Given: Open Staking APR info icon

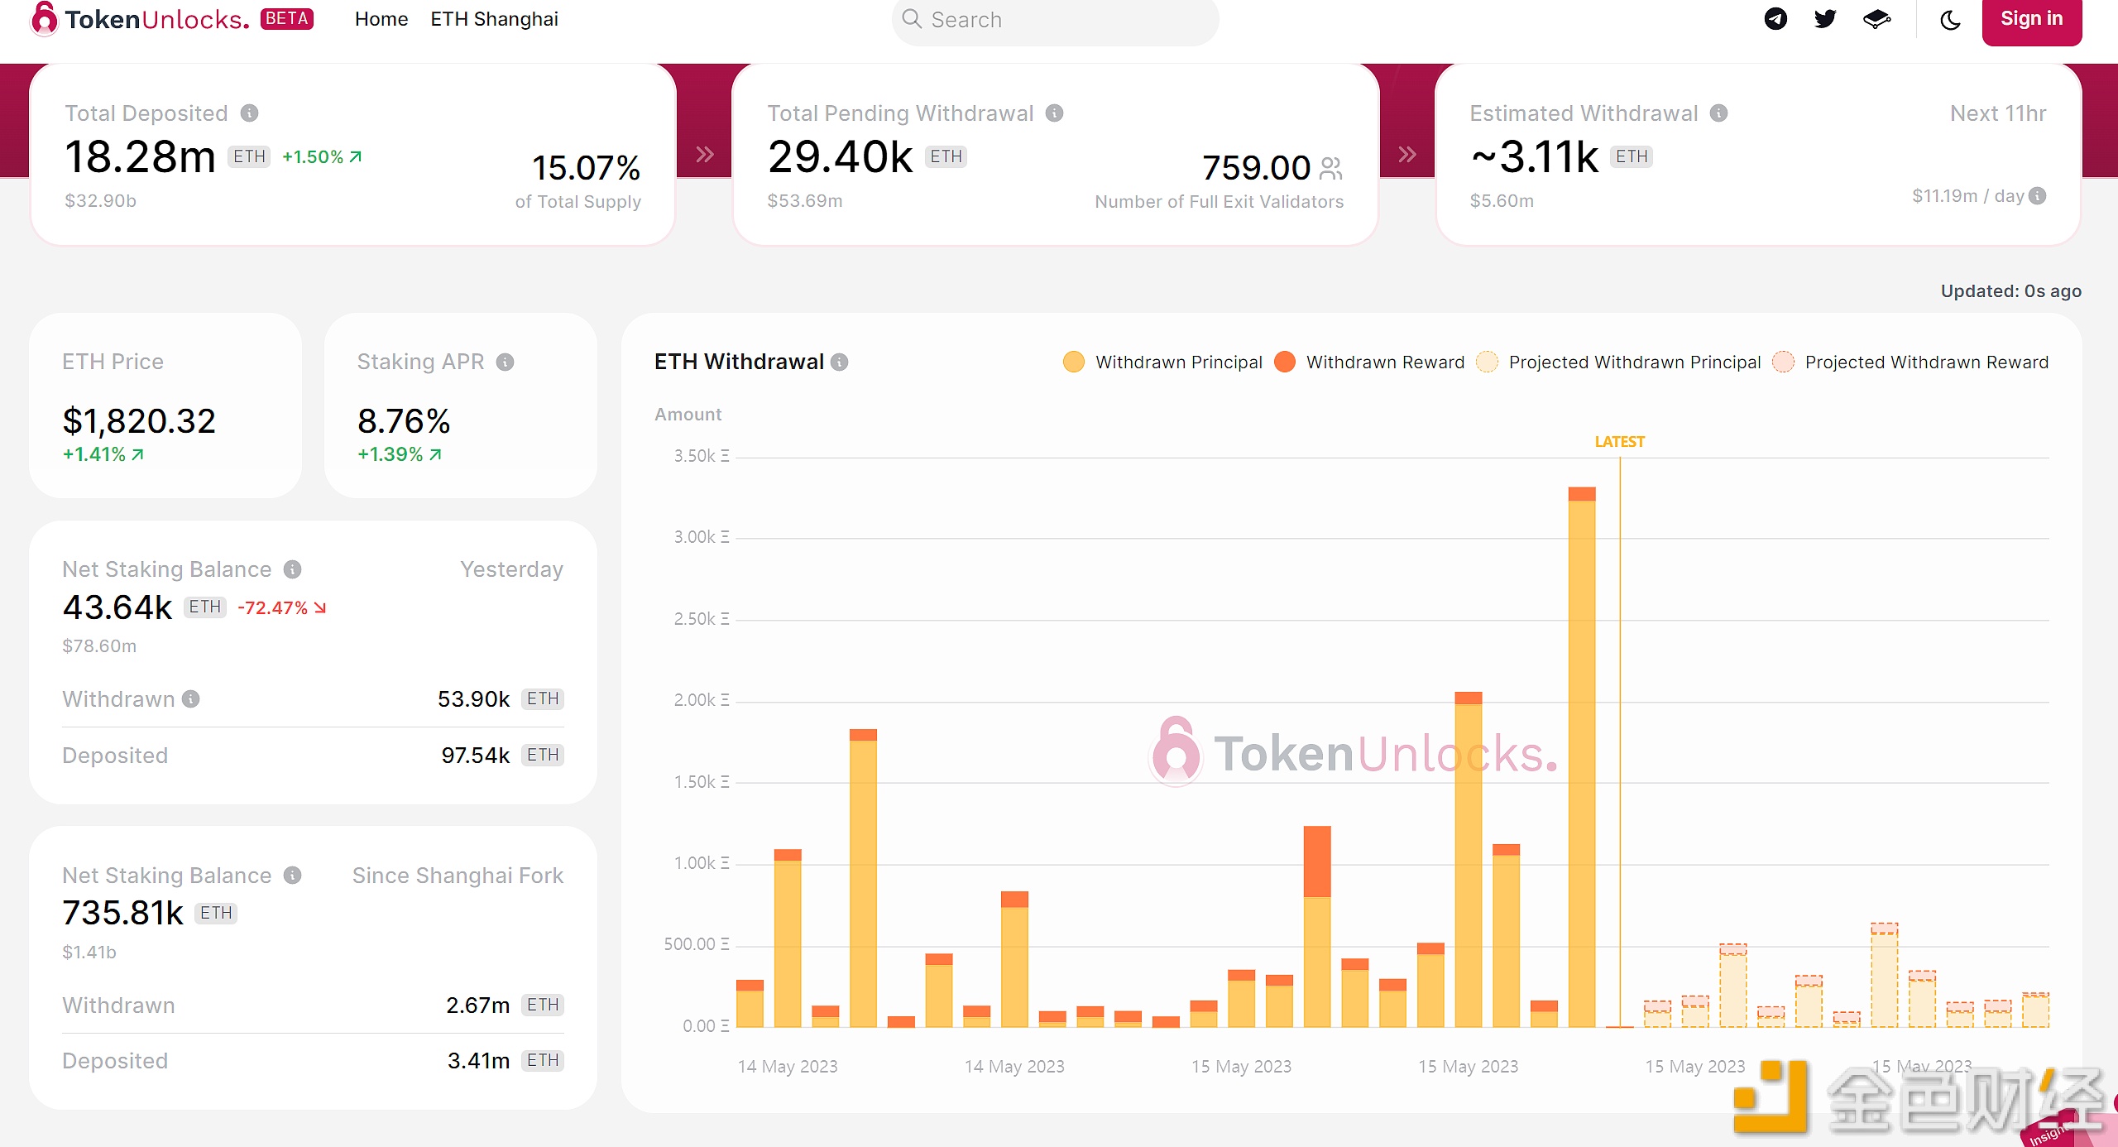Looking at the screenshot, I should [505, 362].
